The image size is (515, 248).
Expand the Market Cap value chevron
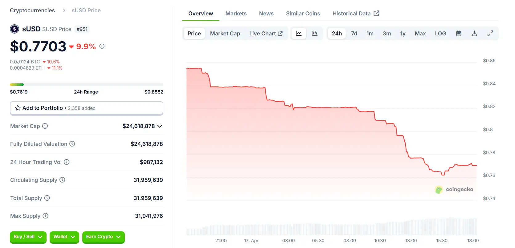coord(160,126)
